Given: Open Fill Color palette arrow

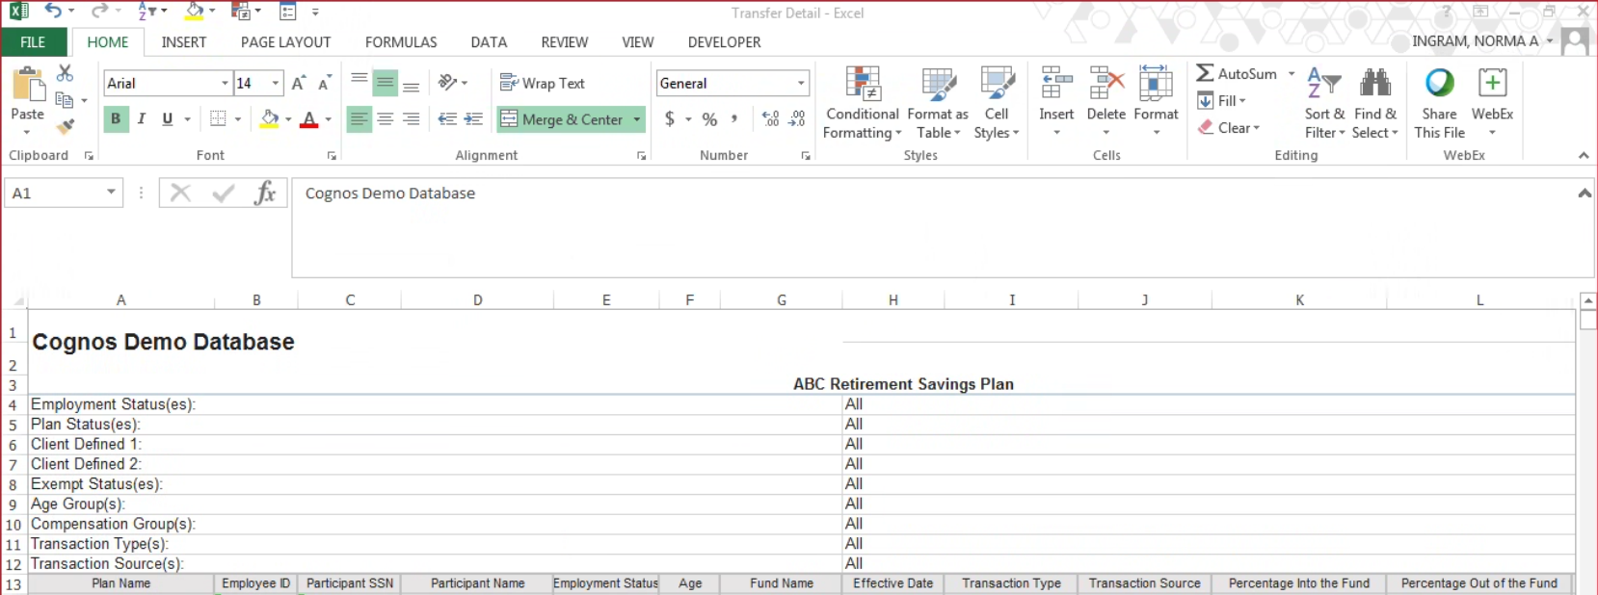Looking at the screenshot, I should [x=288, y=119].
